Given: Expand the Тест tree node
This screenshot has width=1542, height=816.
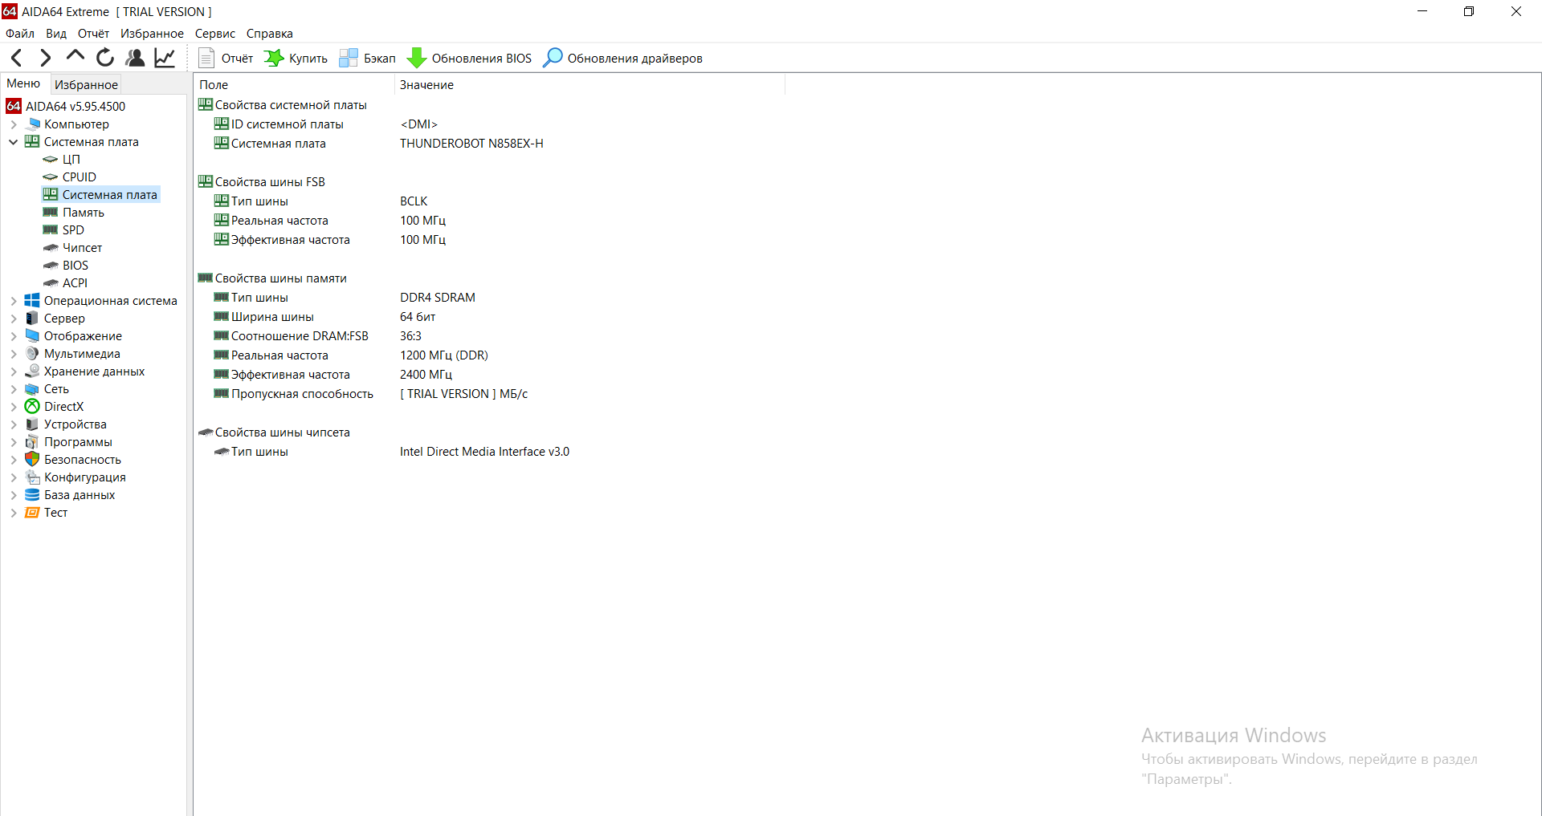Looking at the screenshot, I should tap(14, 513).
